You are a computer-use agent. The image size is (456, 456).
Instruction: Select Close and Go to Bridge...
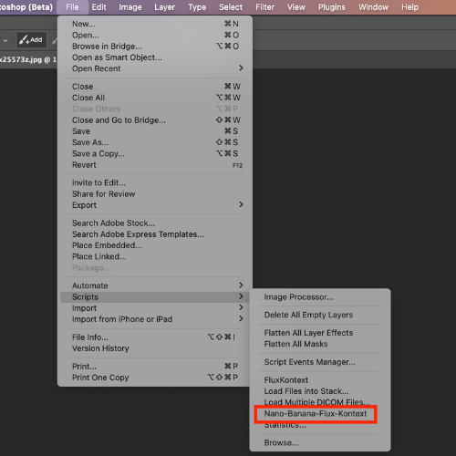pyautogui.click(x=155, y=120)
